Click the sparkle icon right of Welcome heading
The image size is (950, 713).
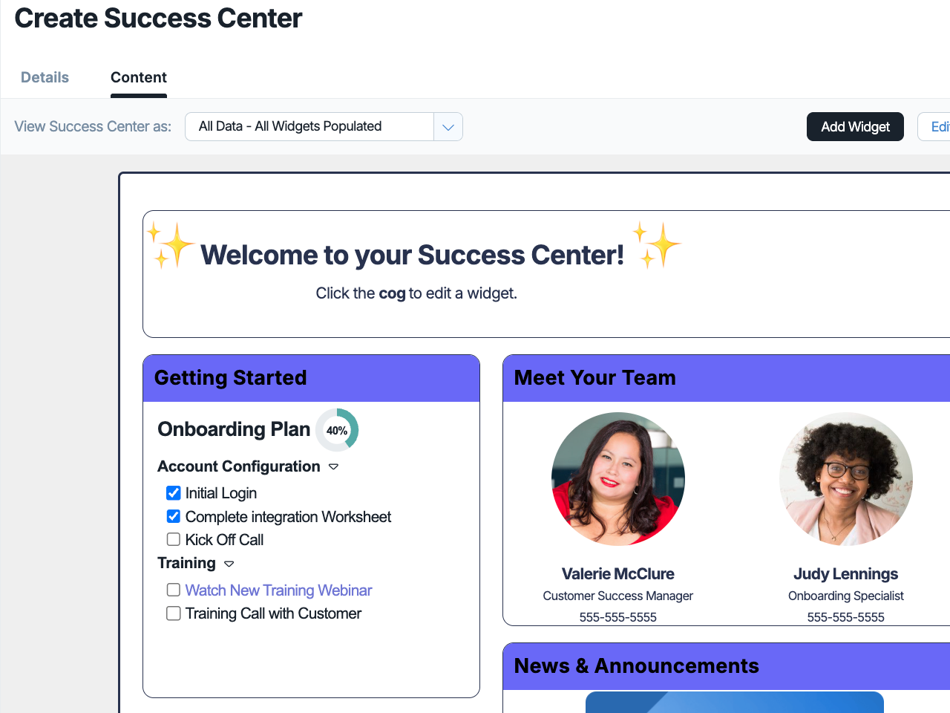pos(657,244)
